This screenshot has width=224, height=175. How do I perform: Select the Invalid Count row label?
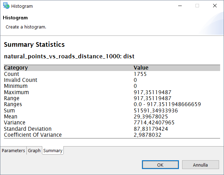(x=20, y=80)
